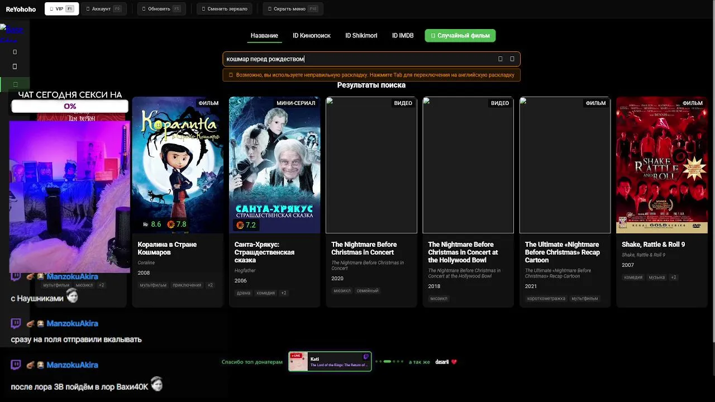The width and height of the screenshot is (715, 402).
Task: Click the ВИДЕО badge on the 2020 concert card
Action: (x=403, y=103)
